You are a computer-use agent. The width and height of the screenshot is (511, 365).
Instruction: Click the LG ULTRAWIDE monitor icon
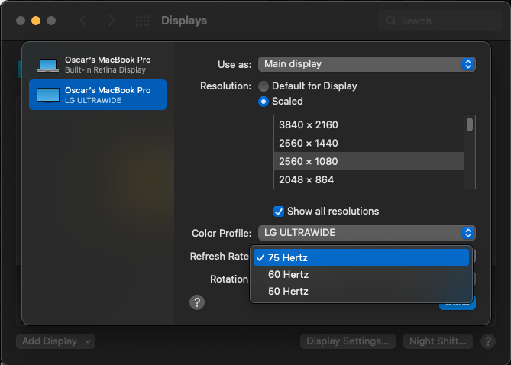48,95
